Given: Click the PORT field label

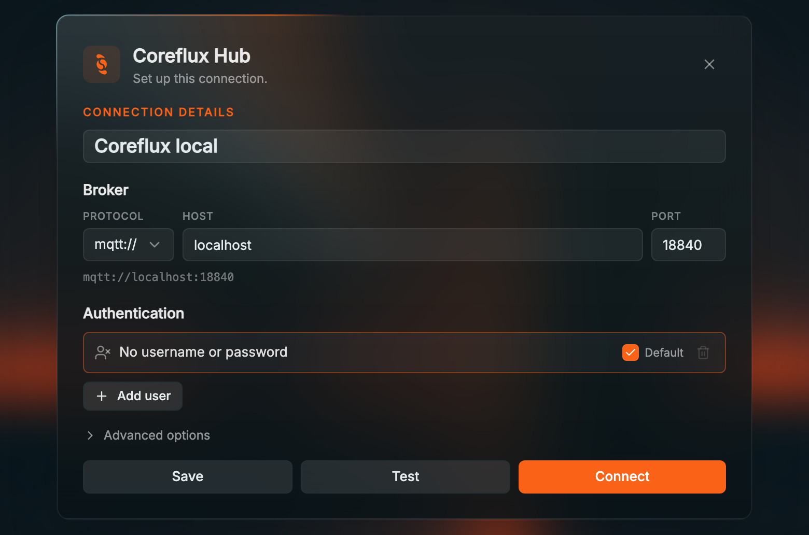Looking at the screenshot, I should tap(666, 216).
